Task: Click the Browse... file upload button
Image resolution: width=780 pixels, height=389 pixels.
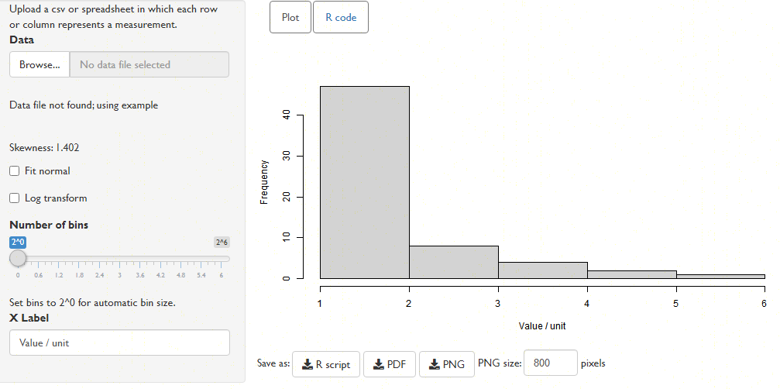Action: 40,64
